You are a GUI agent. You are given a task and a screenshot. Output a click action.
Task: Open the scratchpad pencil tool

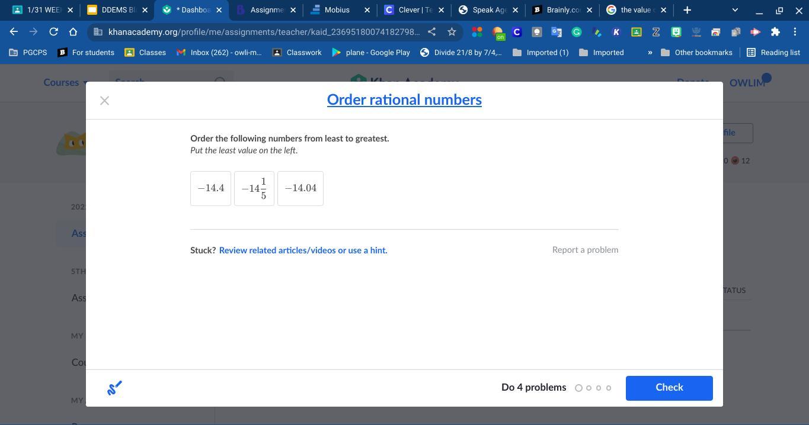tap(114, 388)
